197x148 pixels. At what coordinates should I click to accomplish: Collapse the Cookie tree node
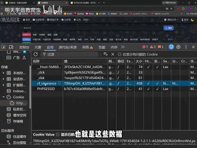click(3, 97)
